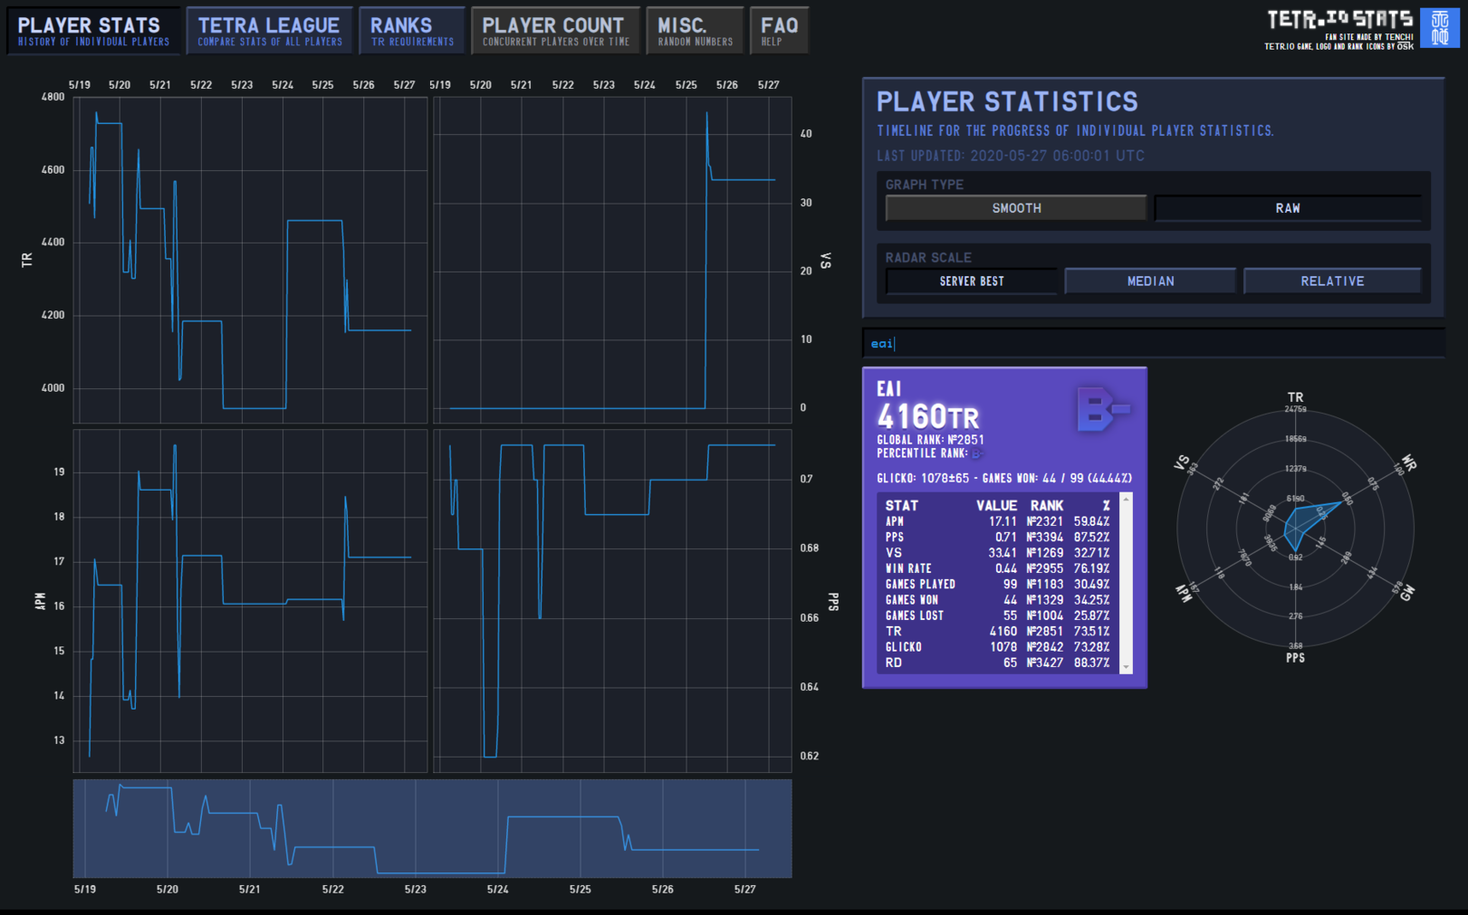Viewport: 1468px width, 915px height.
Task: Select Smooth graph type
Action: point(1016,208)
